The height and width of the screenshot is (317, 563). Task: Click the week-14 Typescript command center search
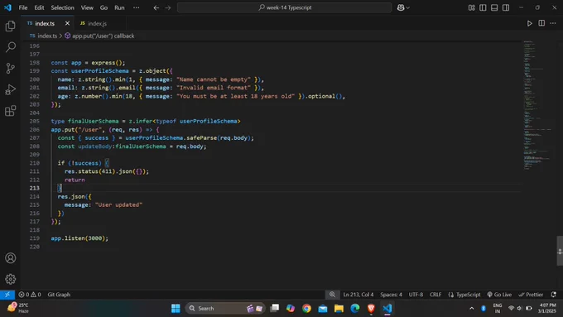coord(284,7)
